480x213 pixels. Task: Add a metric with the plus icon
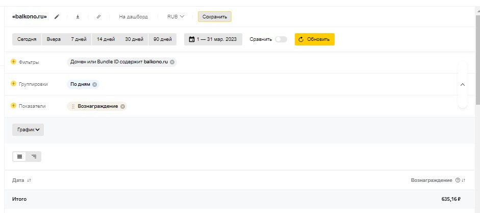coord(14,106)
